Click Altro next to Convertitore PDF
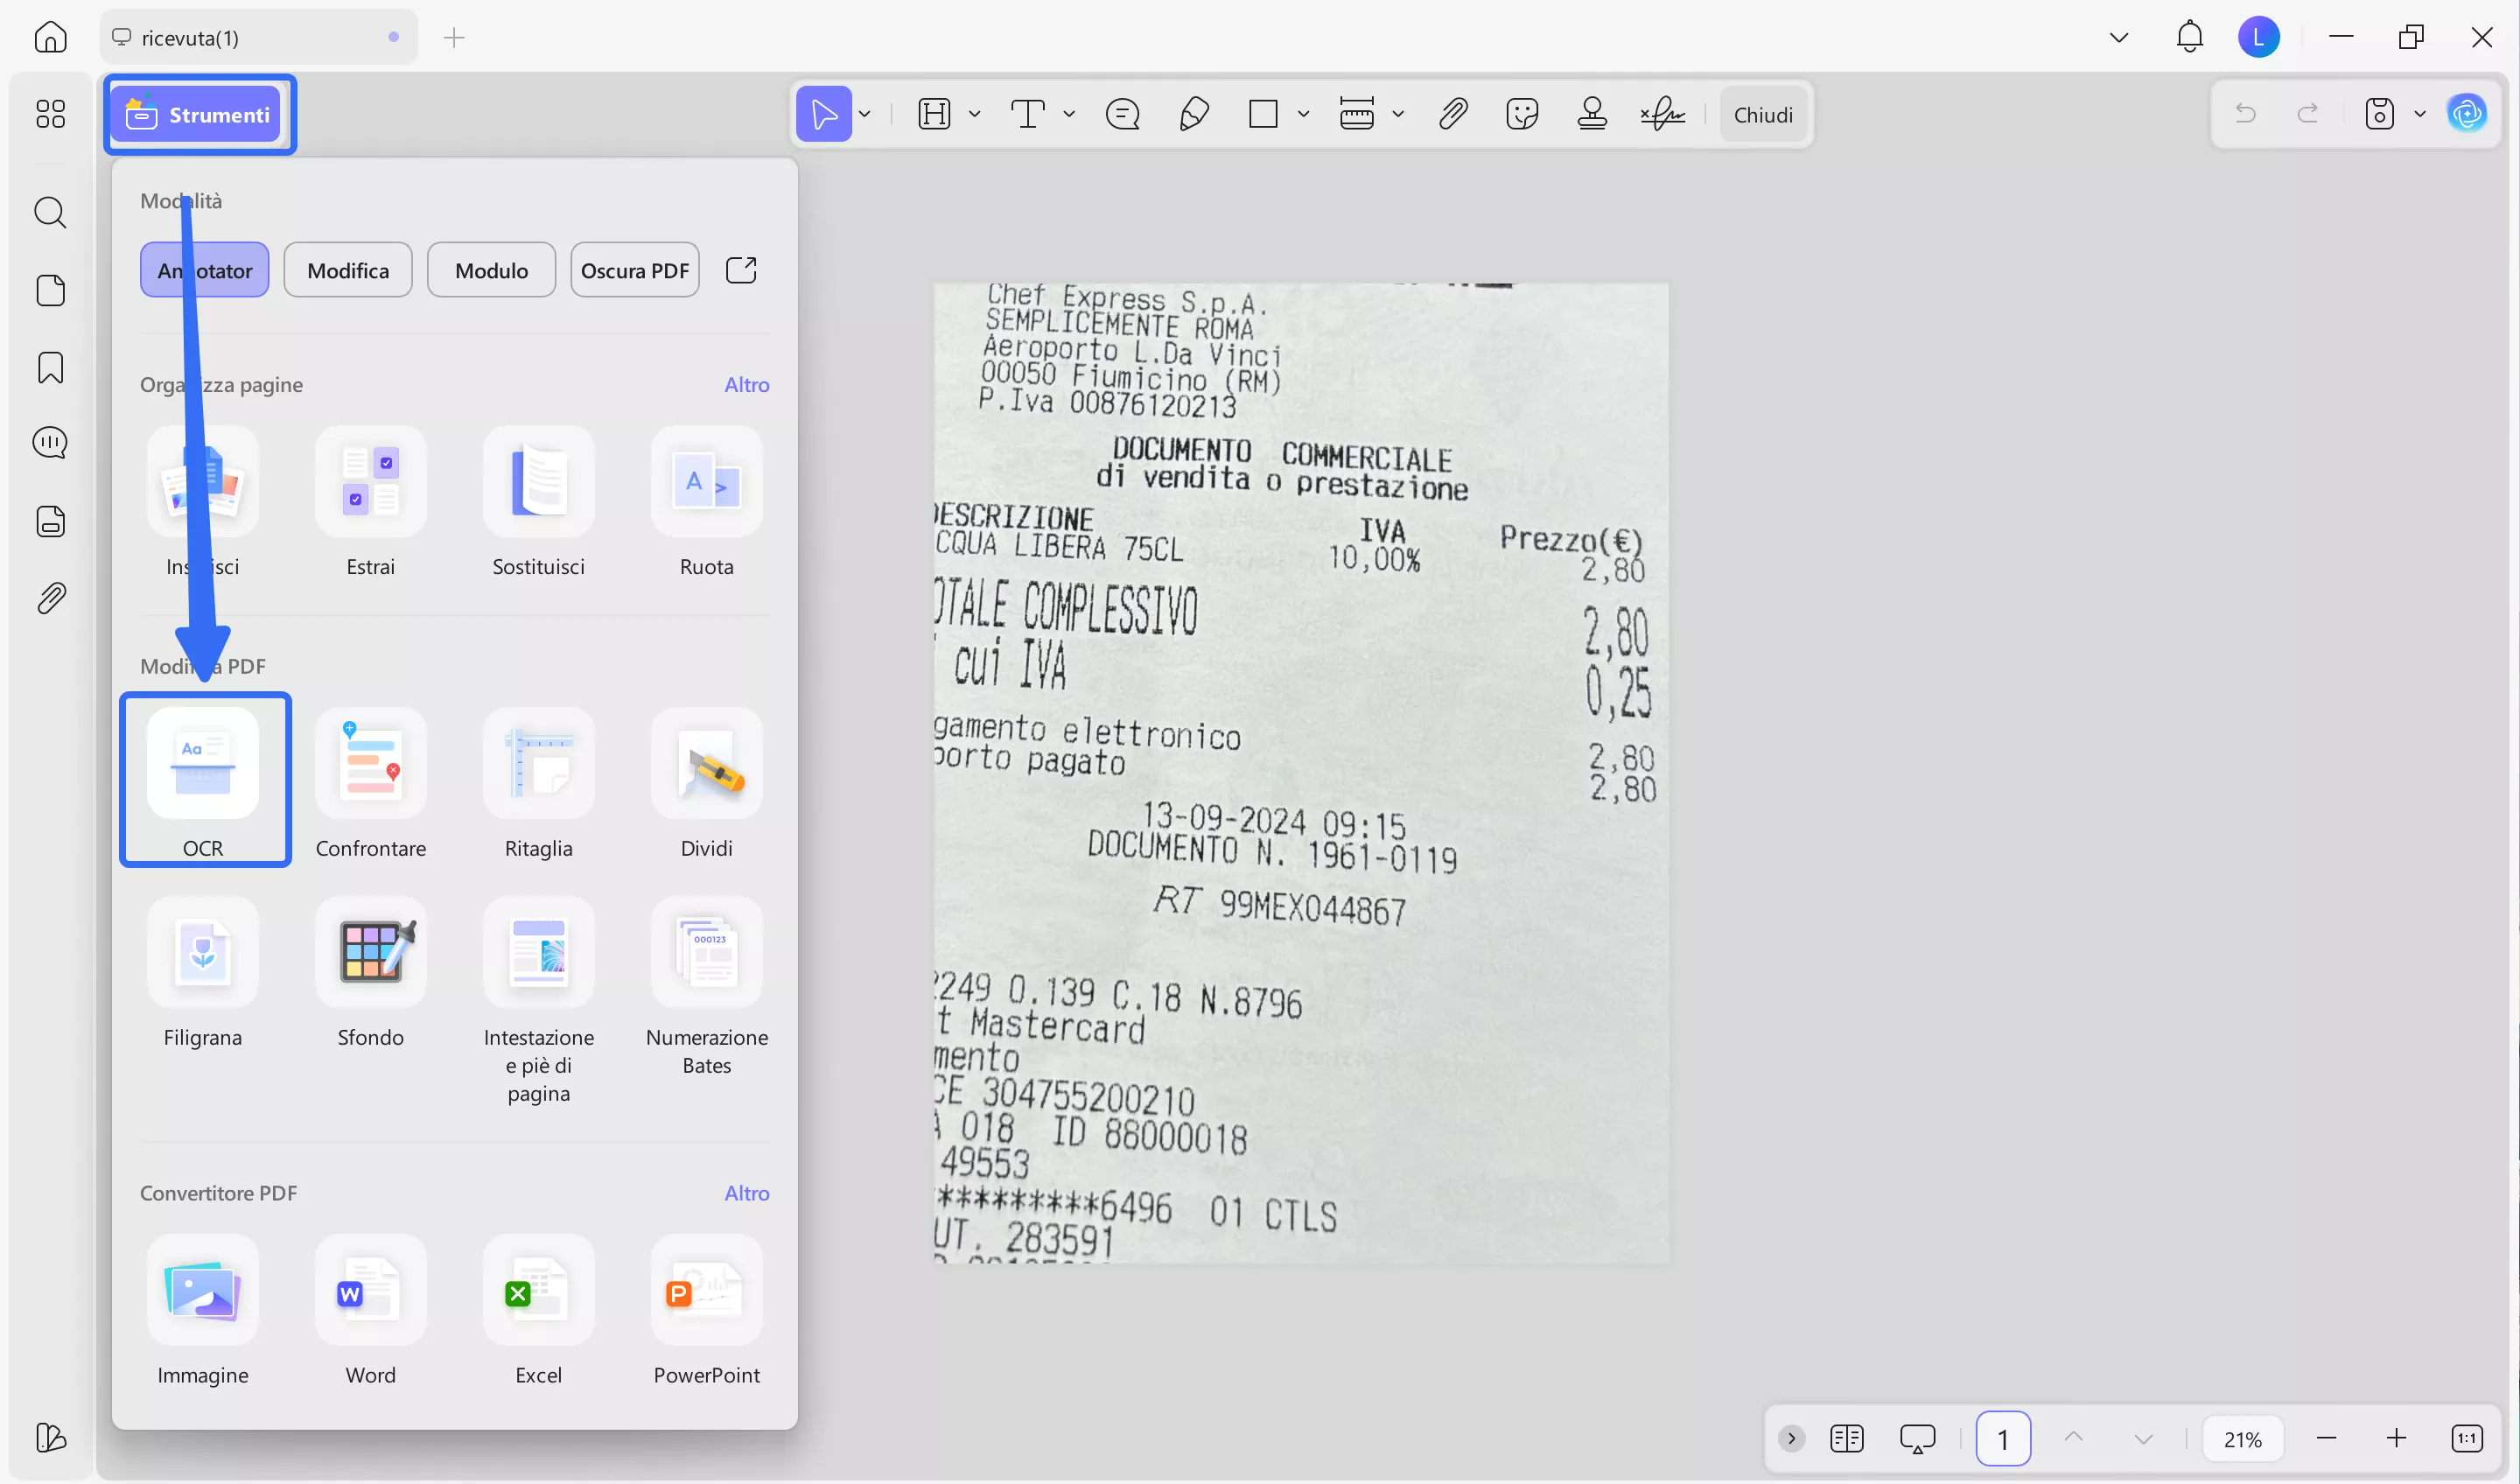Screen dimensions: 2520x1484 (x=746, y=1192)
